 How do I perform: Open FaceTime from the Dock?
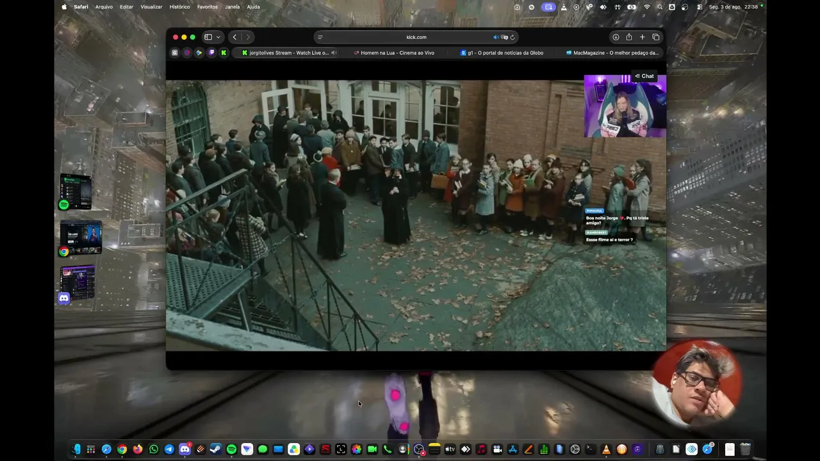(x=372, y=449)
